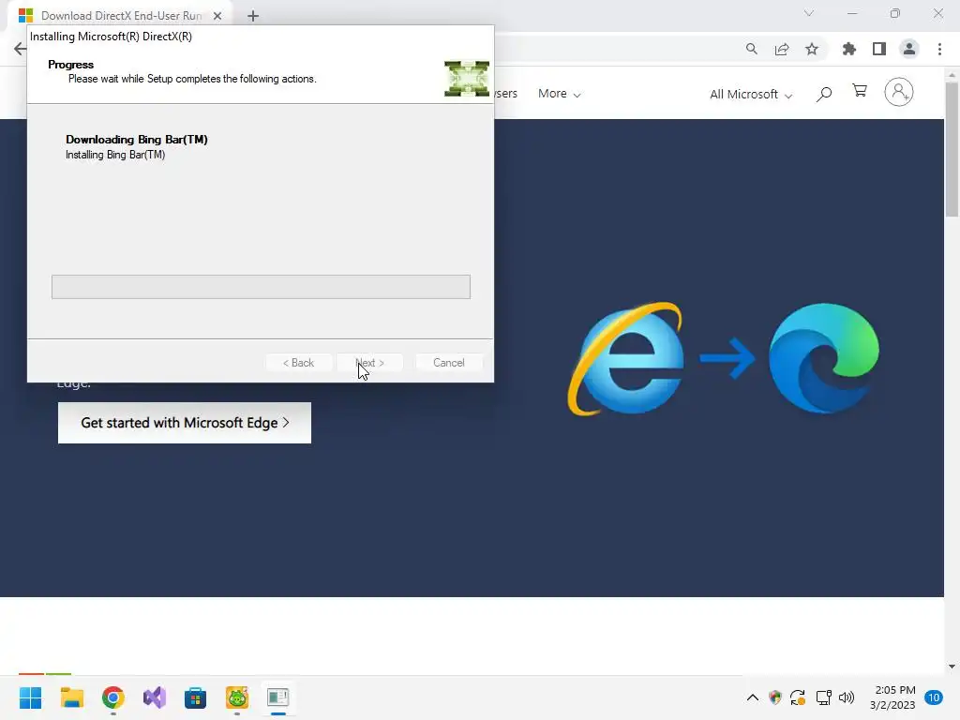Click the Installing Bing Bar(TM) status text
The width and height of the screenshot is (960, 720).
[x=115, y=155]
